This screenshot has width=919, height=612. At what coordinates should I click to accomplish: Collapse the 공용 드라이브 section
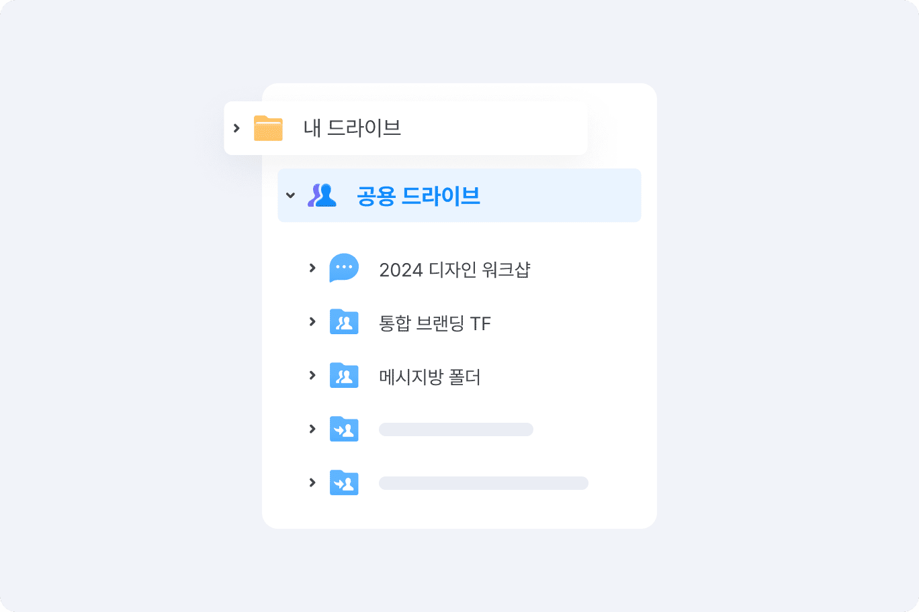(x=290, y=195)
